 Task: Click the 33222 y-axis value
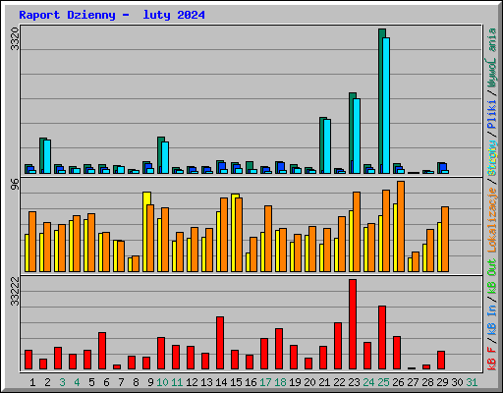tap(15, 292)
